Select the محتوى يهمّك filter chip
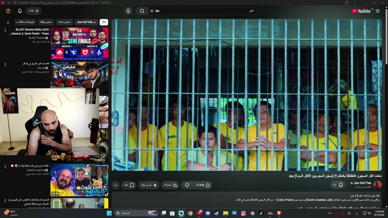The width and height of the screenshot is (388, 218). (46, 22)
